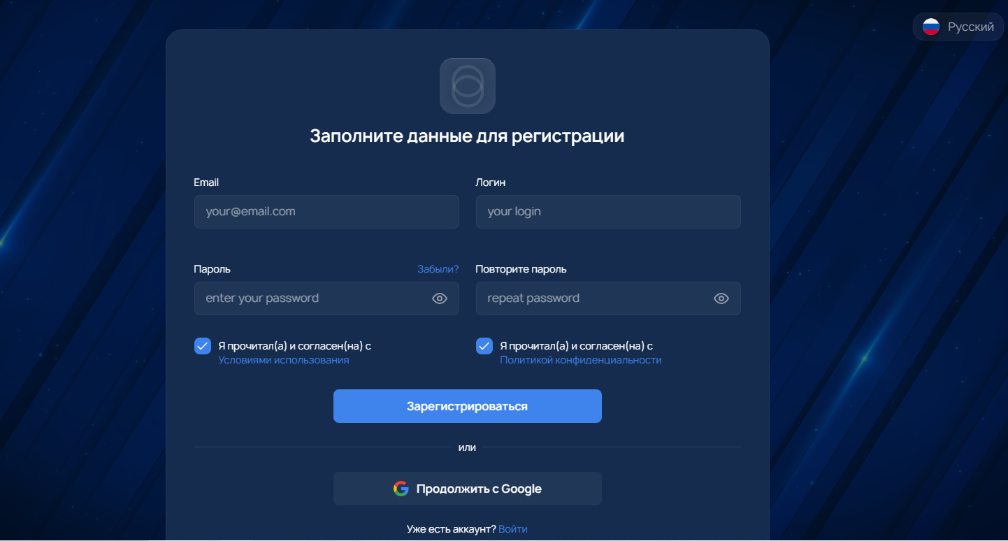
Task: Follow the Войти link
Action: click(513, 529)
